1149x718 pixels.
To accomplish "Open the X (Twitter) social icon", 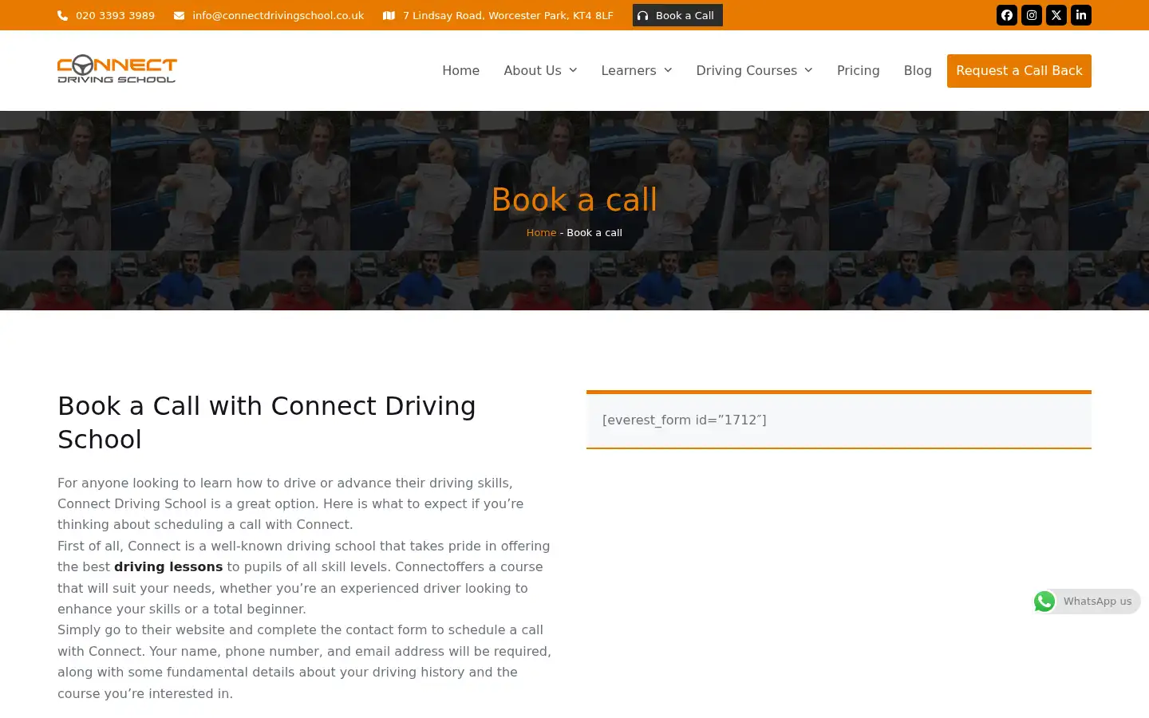I will point(1056,15).
